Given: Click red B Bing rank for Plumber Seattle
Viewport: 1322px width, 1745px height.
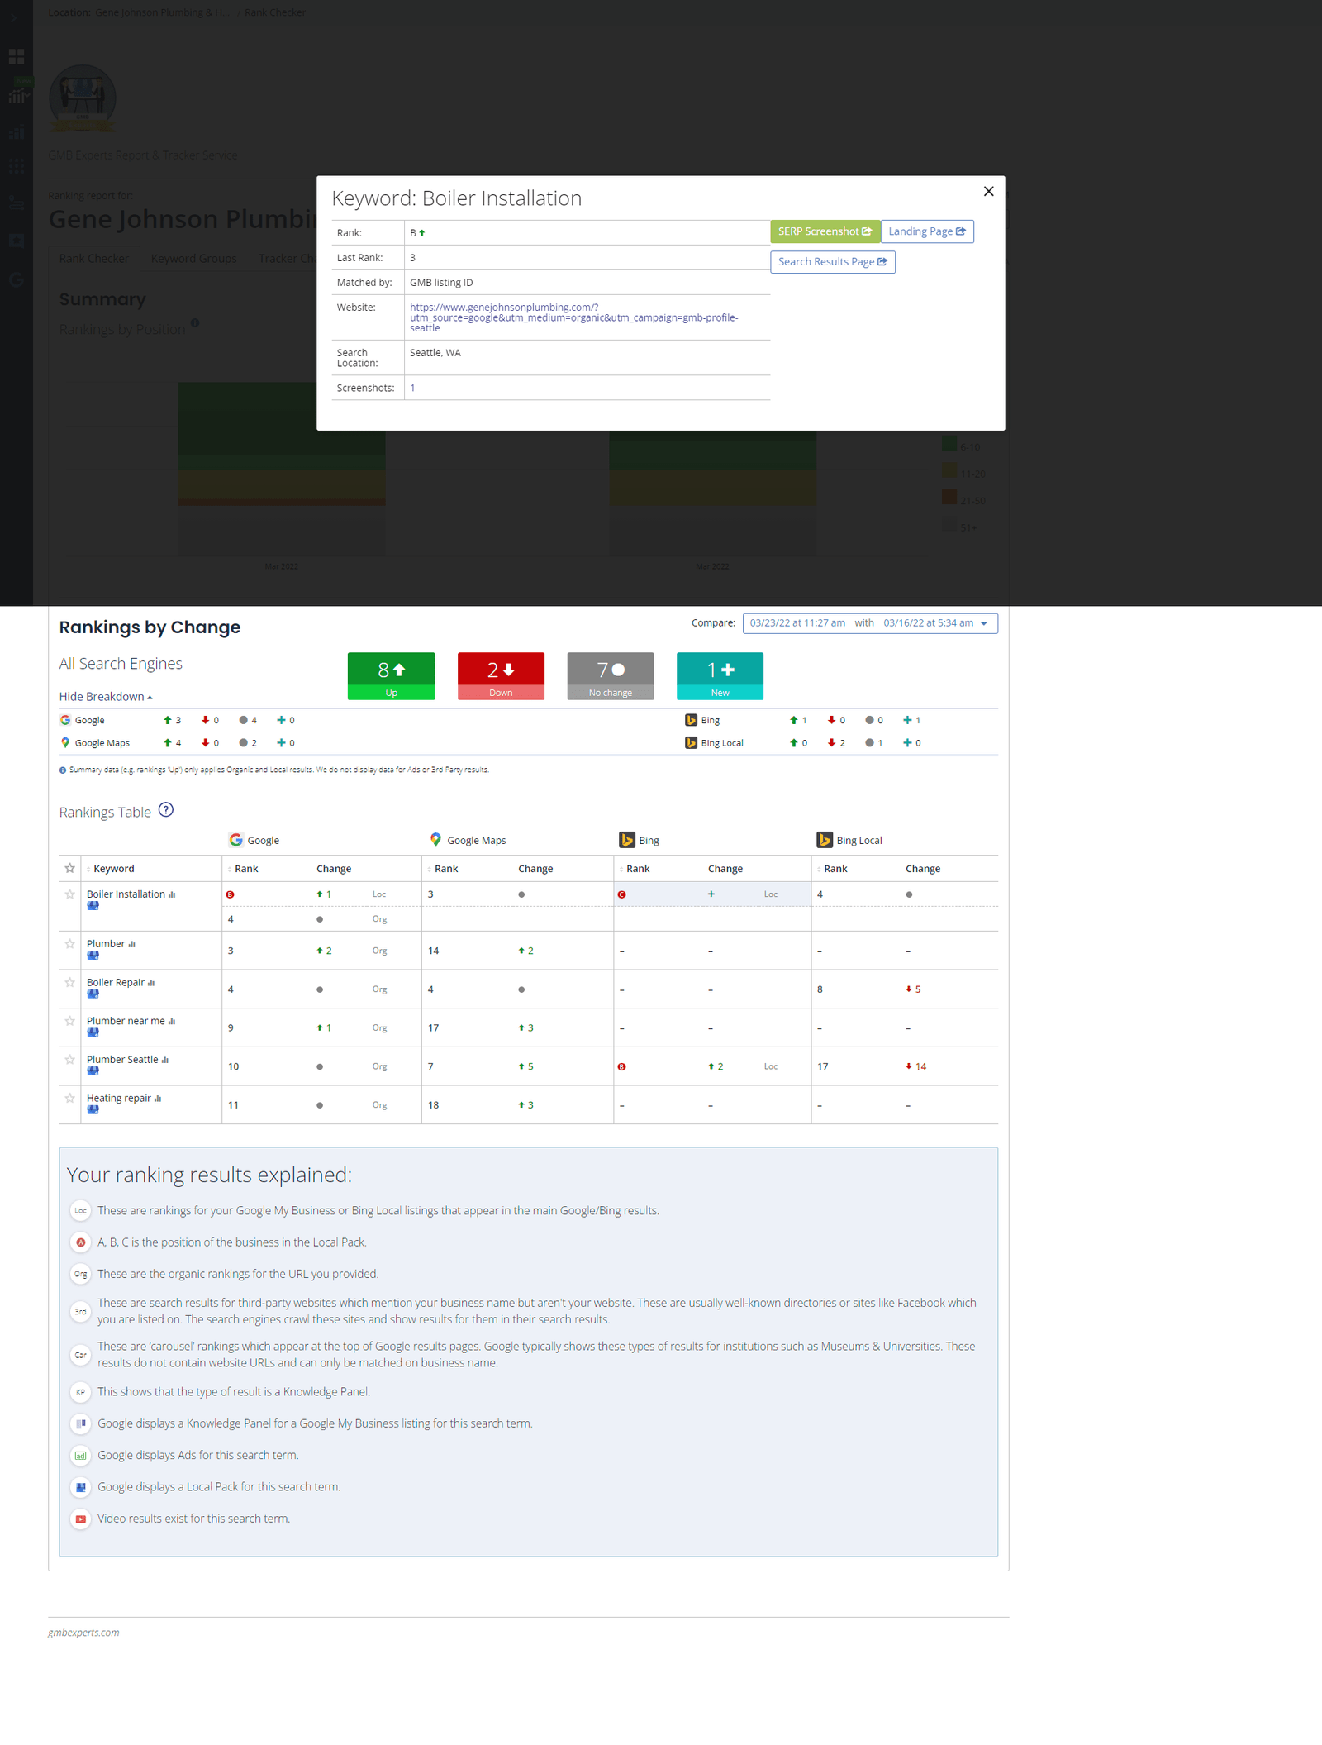Looking at the screenshot, I should coord(622,1066).
